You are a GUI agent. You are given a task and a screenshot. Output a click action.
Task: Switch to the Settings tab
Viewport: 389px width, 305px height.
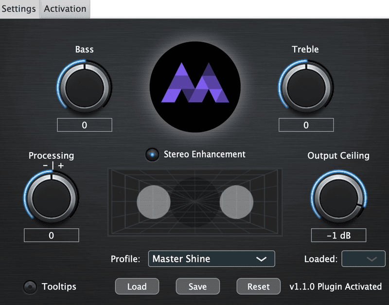19,9
